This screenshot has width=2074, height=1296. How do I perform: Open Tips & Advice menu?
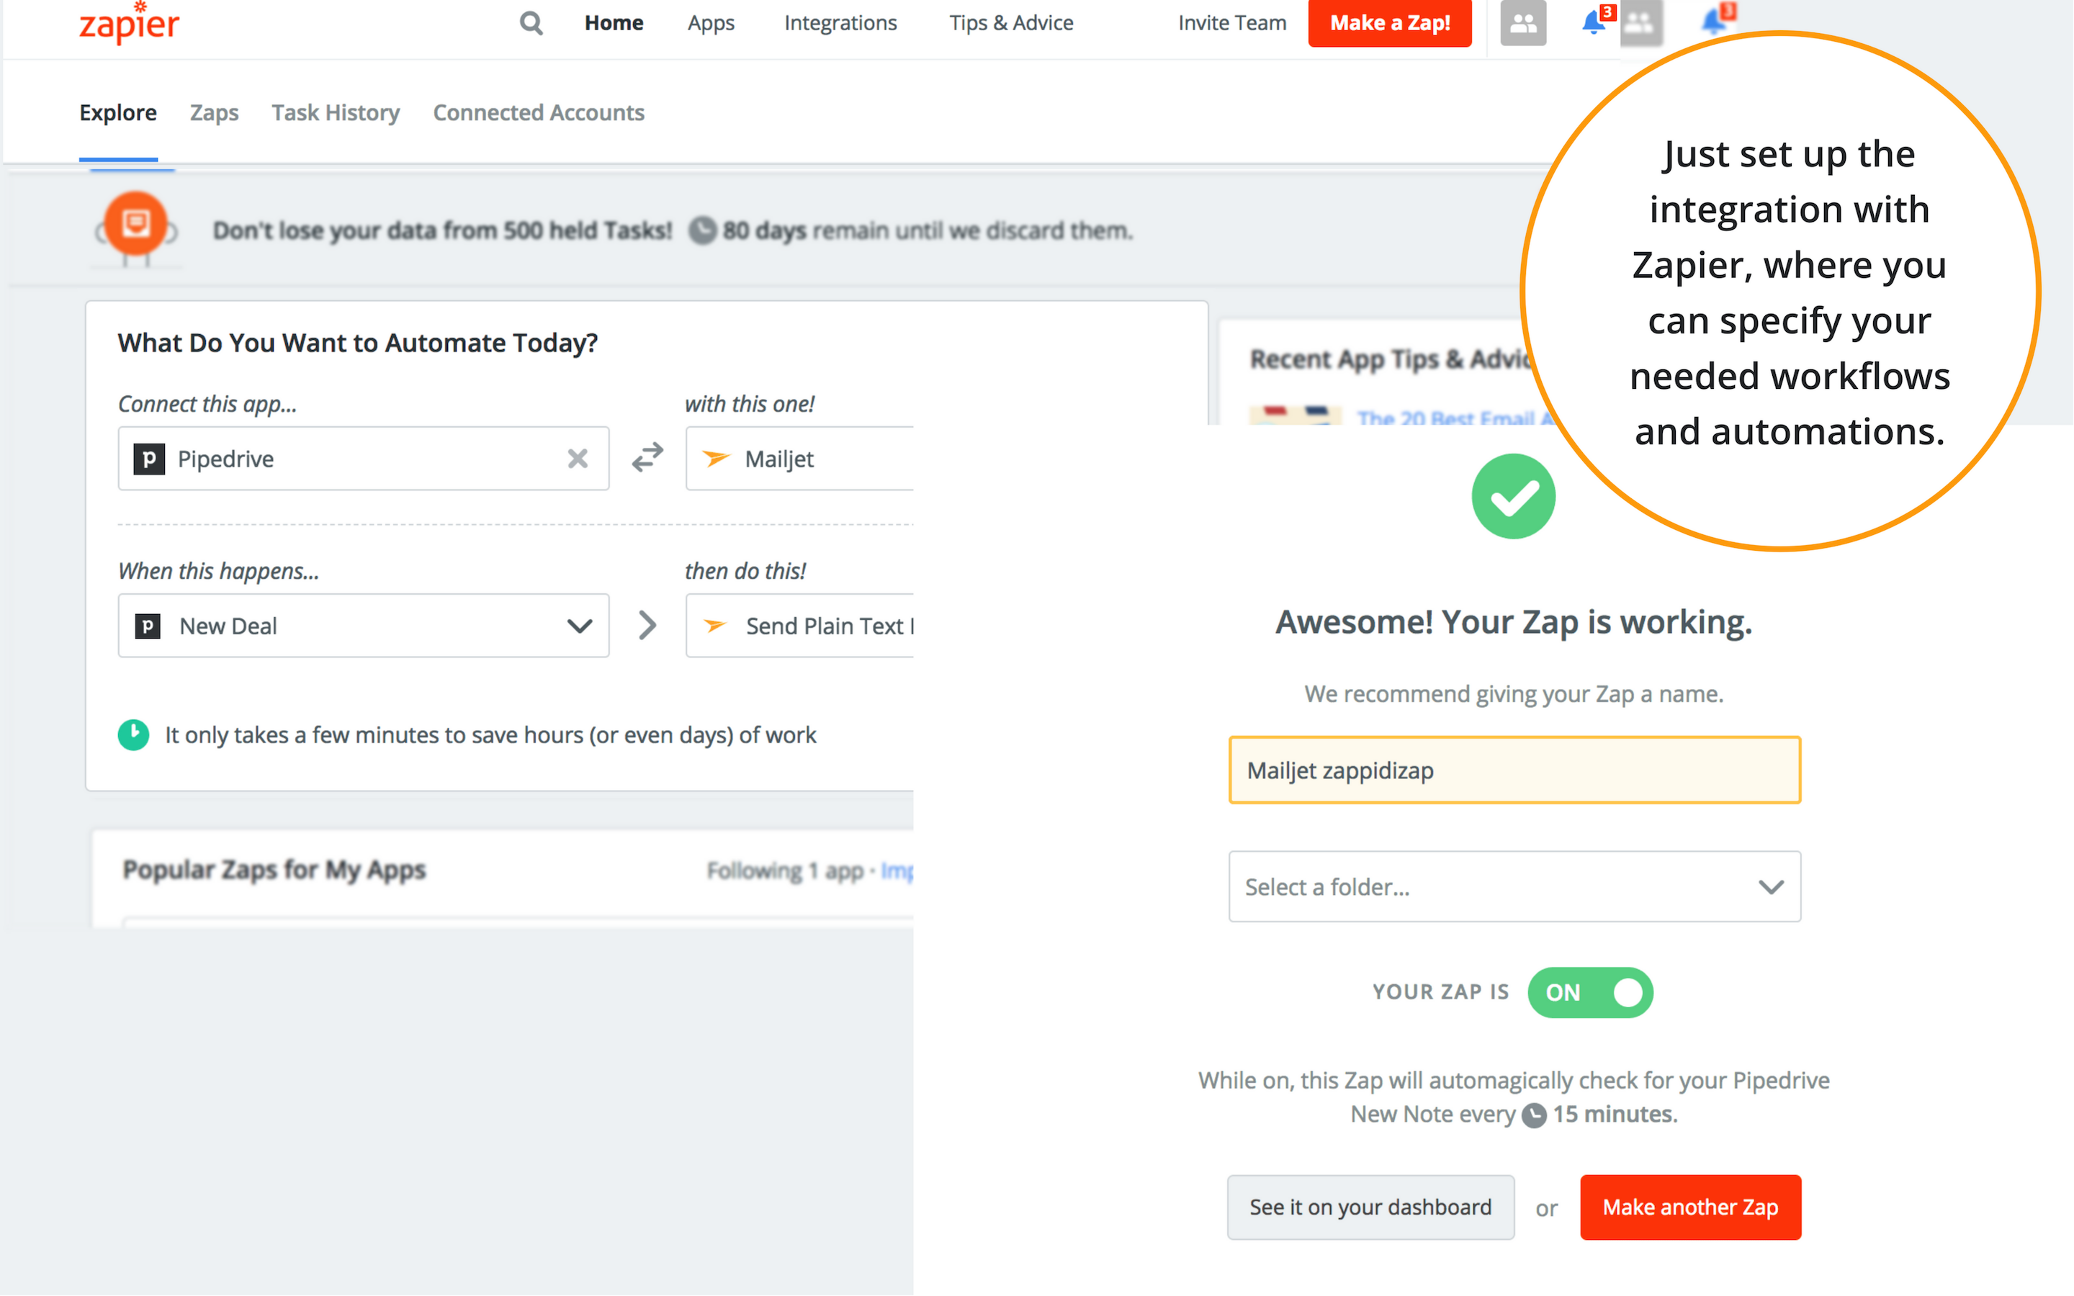point(1010,23)
